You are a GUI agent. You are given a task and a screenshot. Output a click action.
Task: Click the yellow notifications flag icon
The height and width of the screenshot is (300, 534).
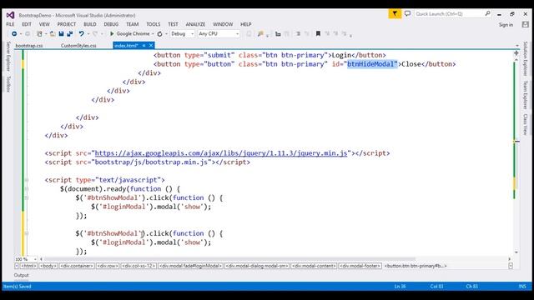tap(395, 14)
